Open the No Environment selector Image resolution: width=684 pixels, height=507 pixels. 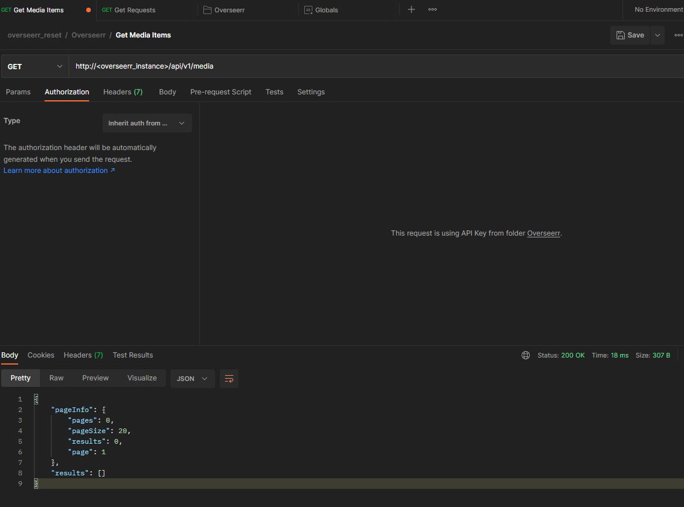coord(658,9)
